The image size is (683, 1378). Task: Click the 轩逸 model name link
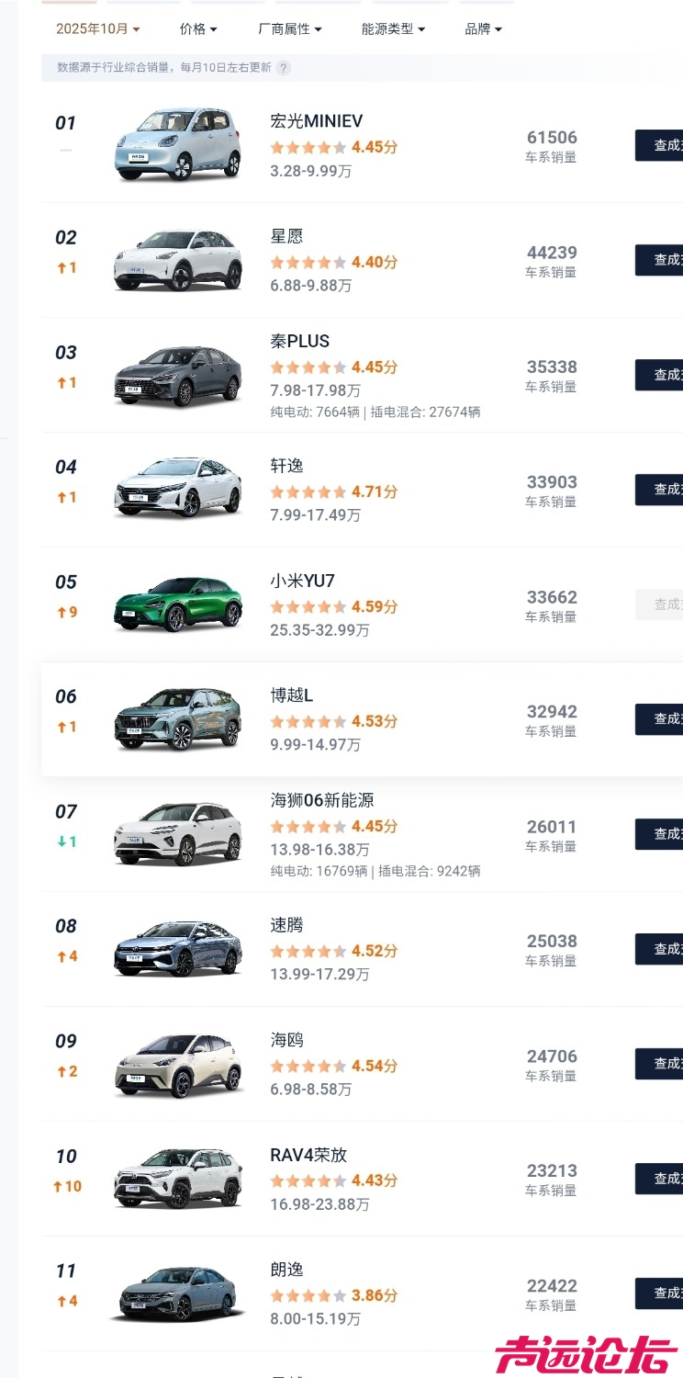(x=286, y=466)
